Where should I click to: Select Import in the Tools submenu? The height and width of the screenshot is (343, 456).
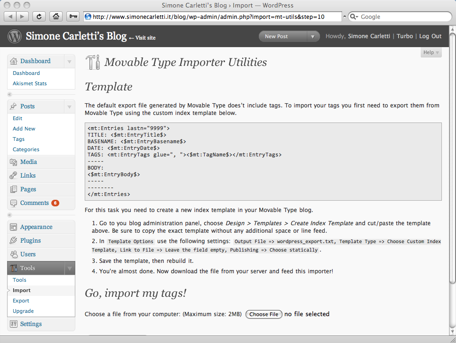coord(21,290)
